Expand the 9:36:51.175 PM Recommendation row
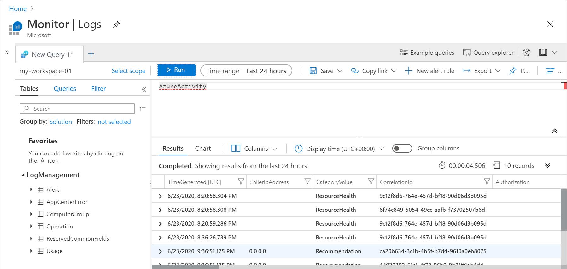This screenshot has height=269, width=567. point(160,251)
